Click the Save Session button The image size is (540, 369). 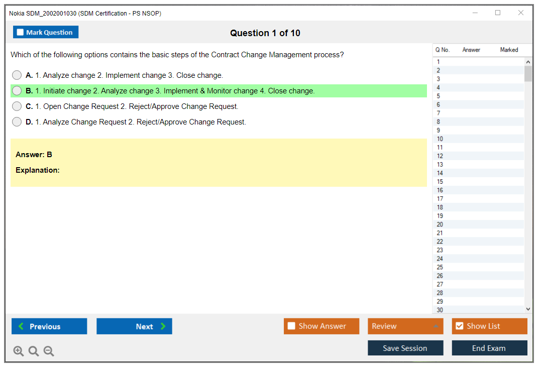point(405,348)
